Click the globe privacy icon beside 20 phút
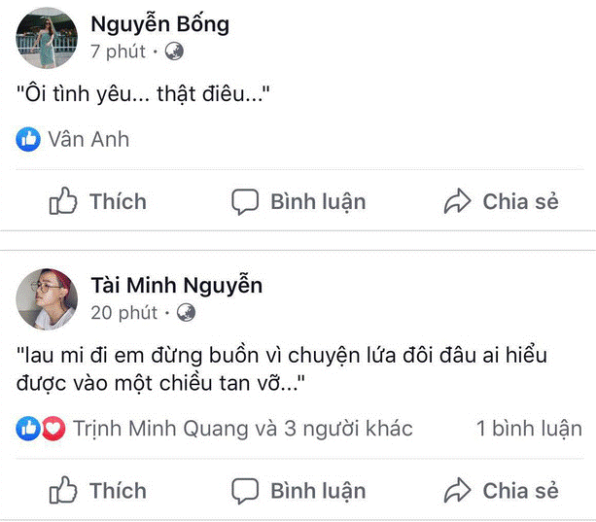596x522 pixels. 185,312
